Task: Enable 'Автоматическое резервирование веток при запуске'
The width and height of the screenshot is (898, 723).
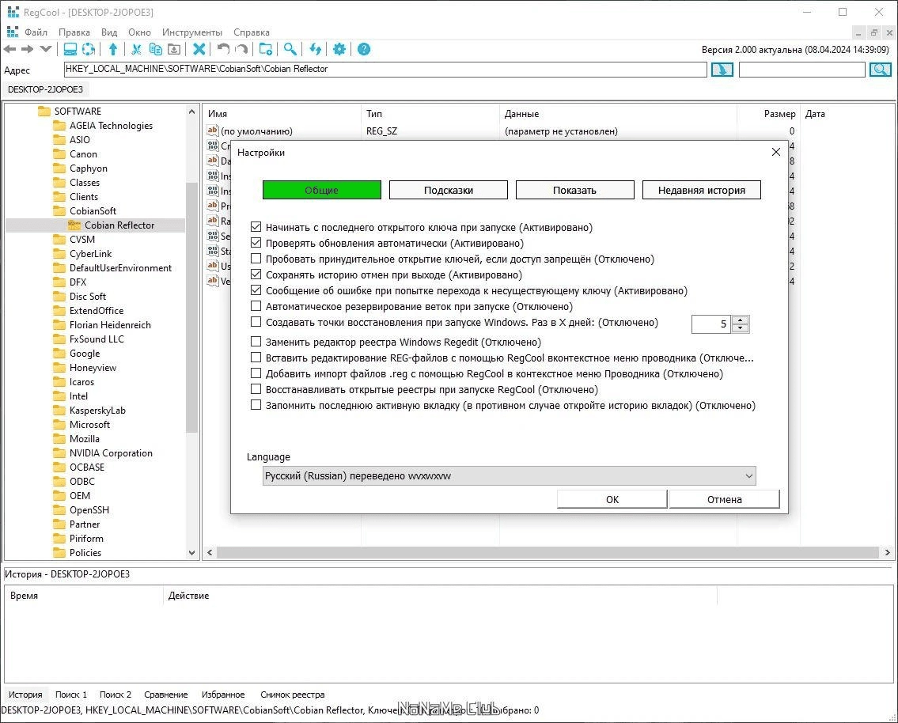Action: [x=256, y=306]
